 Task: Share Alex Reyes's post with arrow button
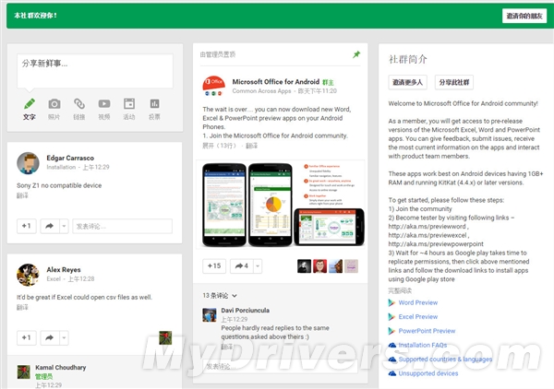pos(50,338)
